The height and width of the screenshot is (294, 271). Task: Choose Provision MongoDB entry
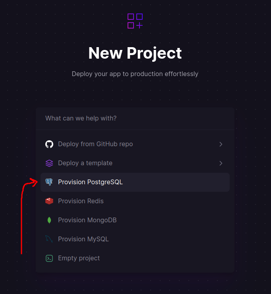[87, 220]
